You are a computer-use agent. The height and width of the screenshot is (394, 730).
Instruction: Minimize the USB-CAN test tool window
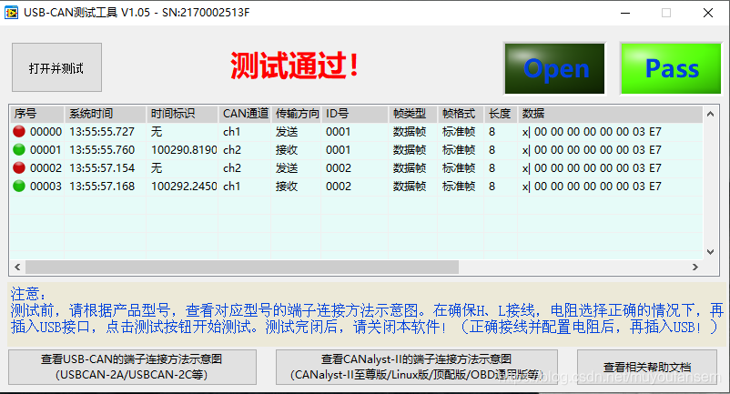[625, 13]
